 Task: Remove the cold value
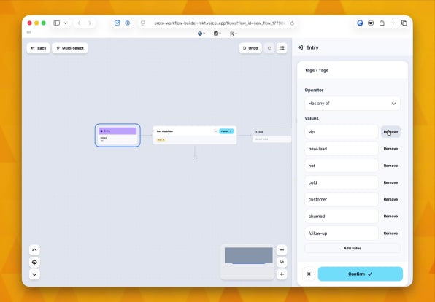[390, 183]
